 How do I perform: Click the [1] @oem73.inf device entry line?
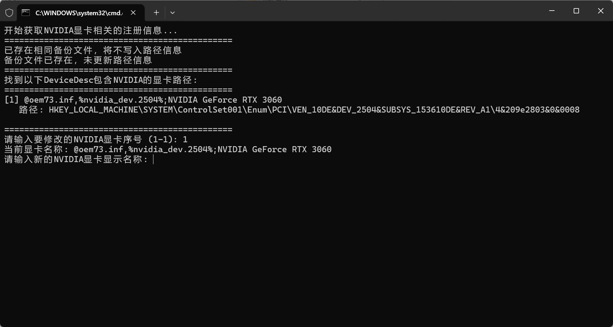click(x=143, y=100)
